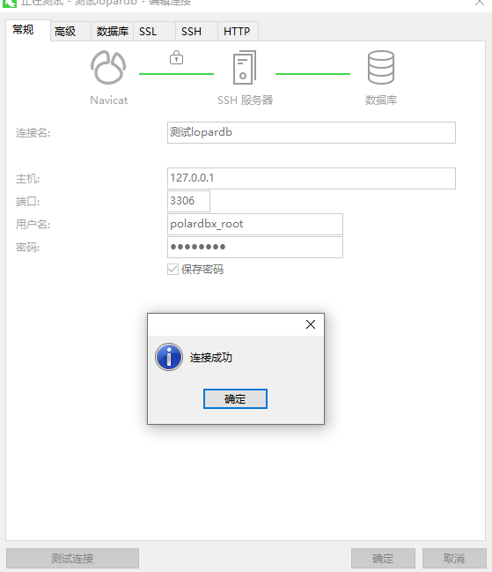The width and height of the screenshot is (492, 572).
Task: Click the database cylinder icon
Action: [x=380, y=68]
